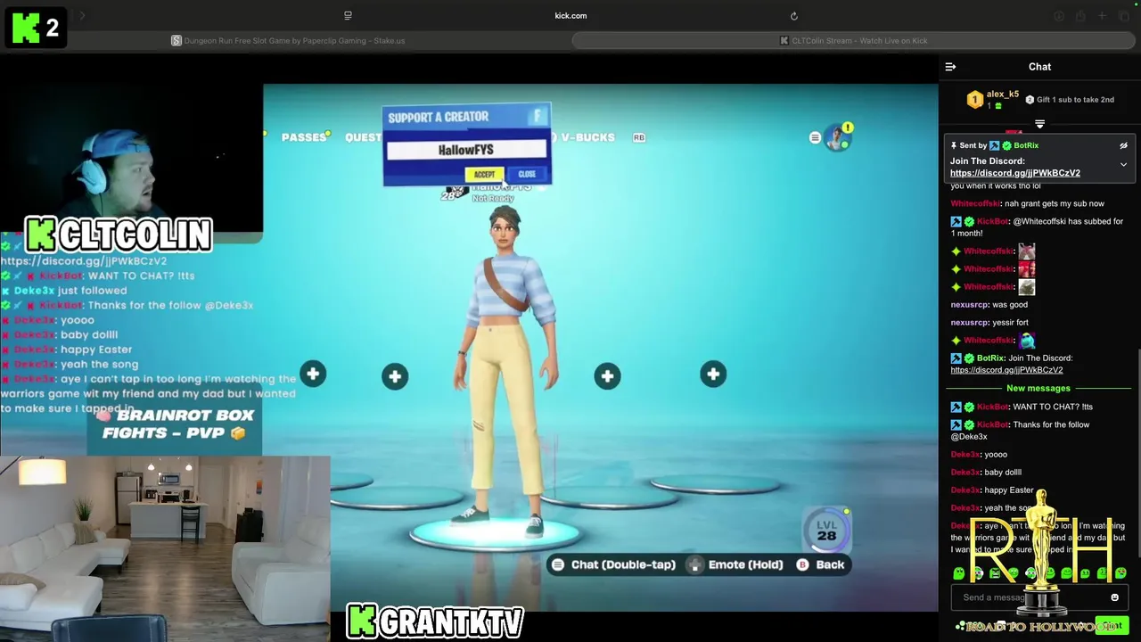
Task: Click ACCEPT in Support a Creator dialog
Action: click(x=484, y=175)
